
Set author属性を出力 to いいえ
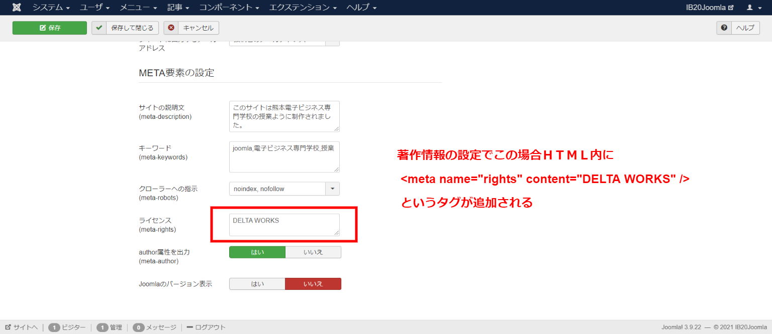pos(313,252)
